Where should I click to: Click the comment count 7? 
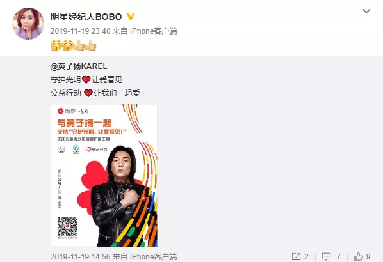[x=338, y=257]
